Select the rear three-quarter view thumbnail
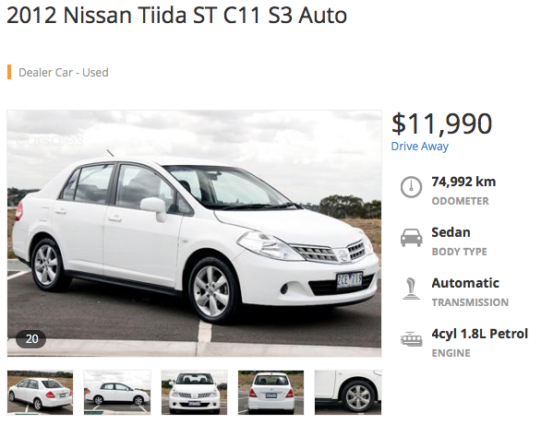This screenshot has width=541, height=424. (x=40, y=393)
